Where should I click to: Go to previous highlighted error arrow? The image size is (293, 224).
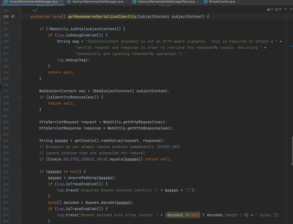click(285, 9)
